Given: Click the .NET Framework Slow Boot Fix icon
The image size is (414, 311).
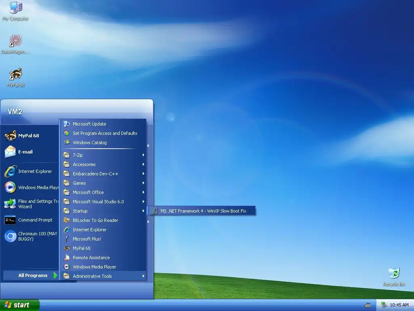Looking at the screenshot, I should [154, 211].
